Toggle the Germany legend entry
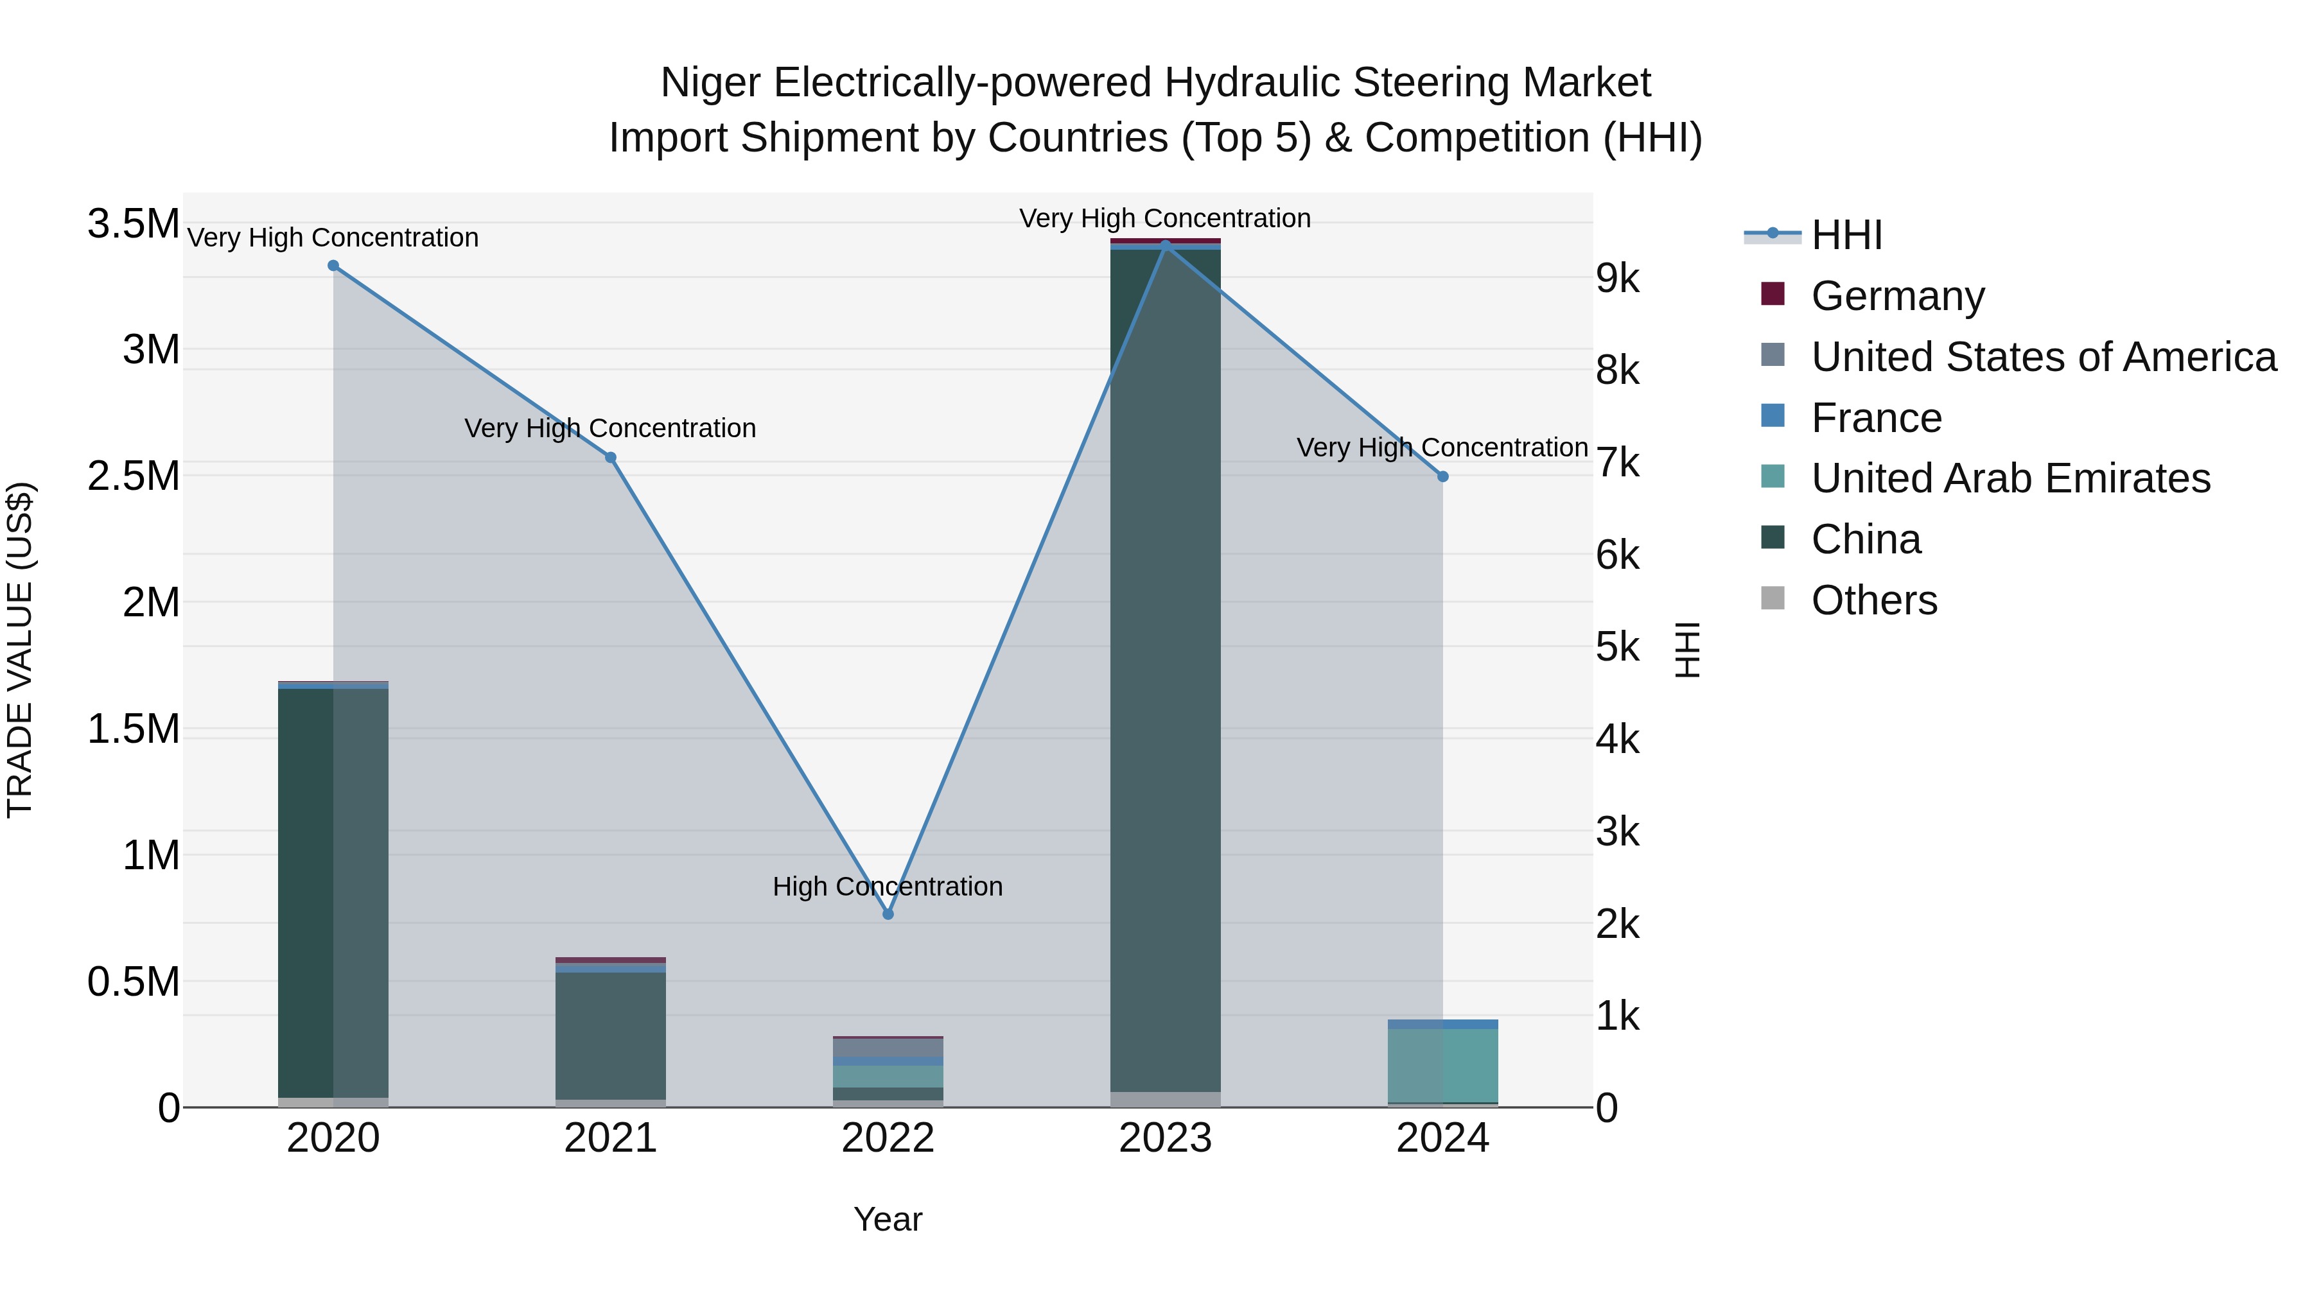Image resolution: width=2312 pixels, height=1300 pixels. (x=1873, y=295)
